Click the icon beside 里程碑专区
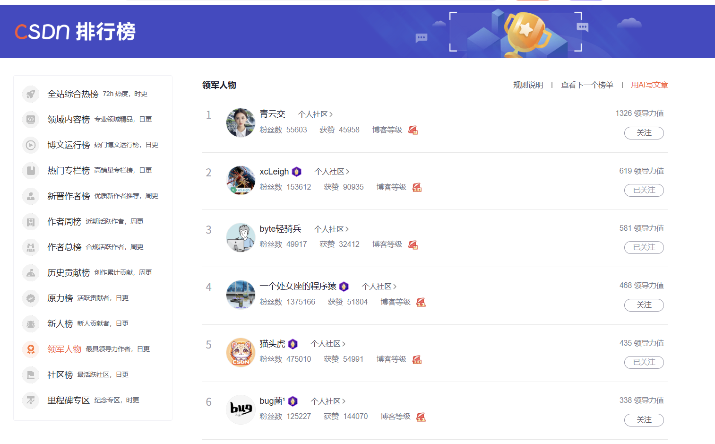Screen dimensions: 715x444 tap(31, 400)
